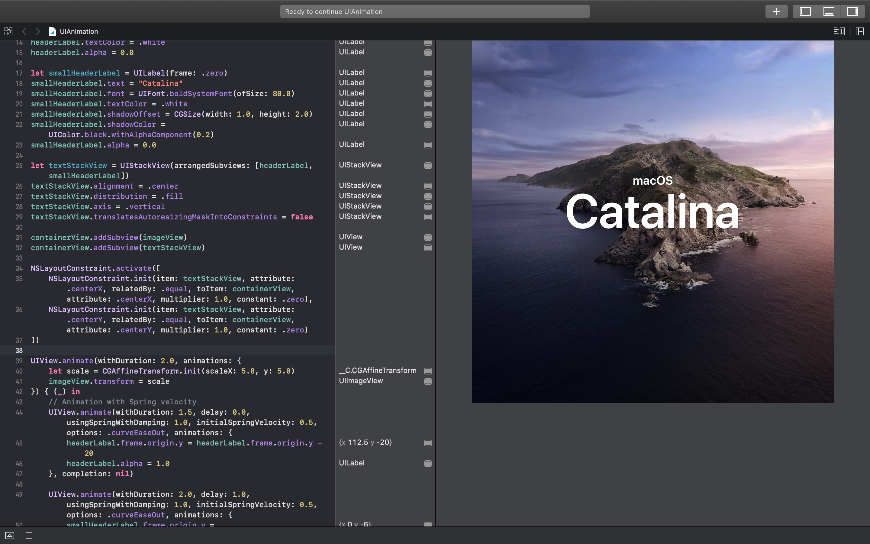Toggle the Debug area panel visibility
Viewport: 870px width, 544px height.
click(x=829, y=11)
